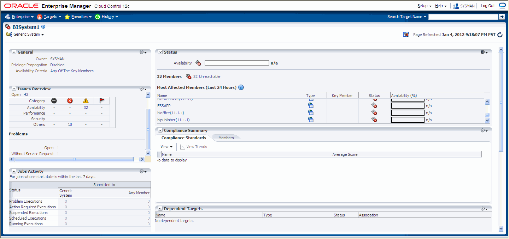Click the Availability status icon
This screenshot has height=239, width=509.
[x=198, y=63]
